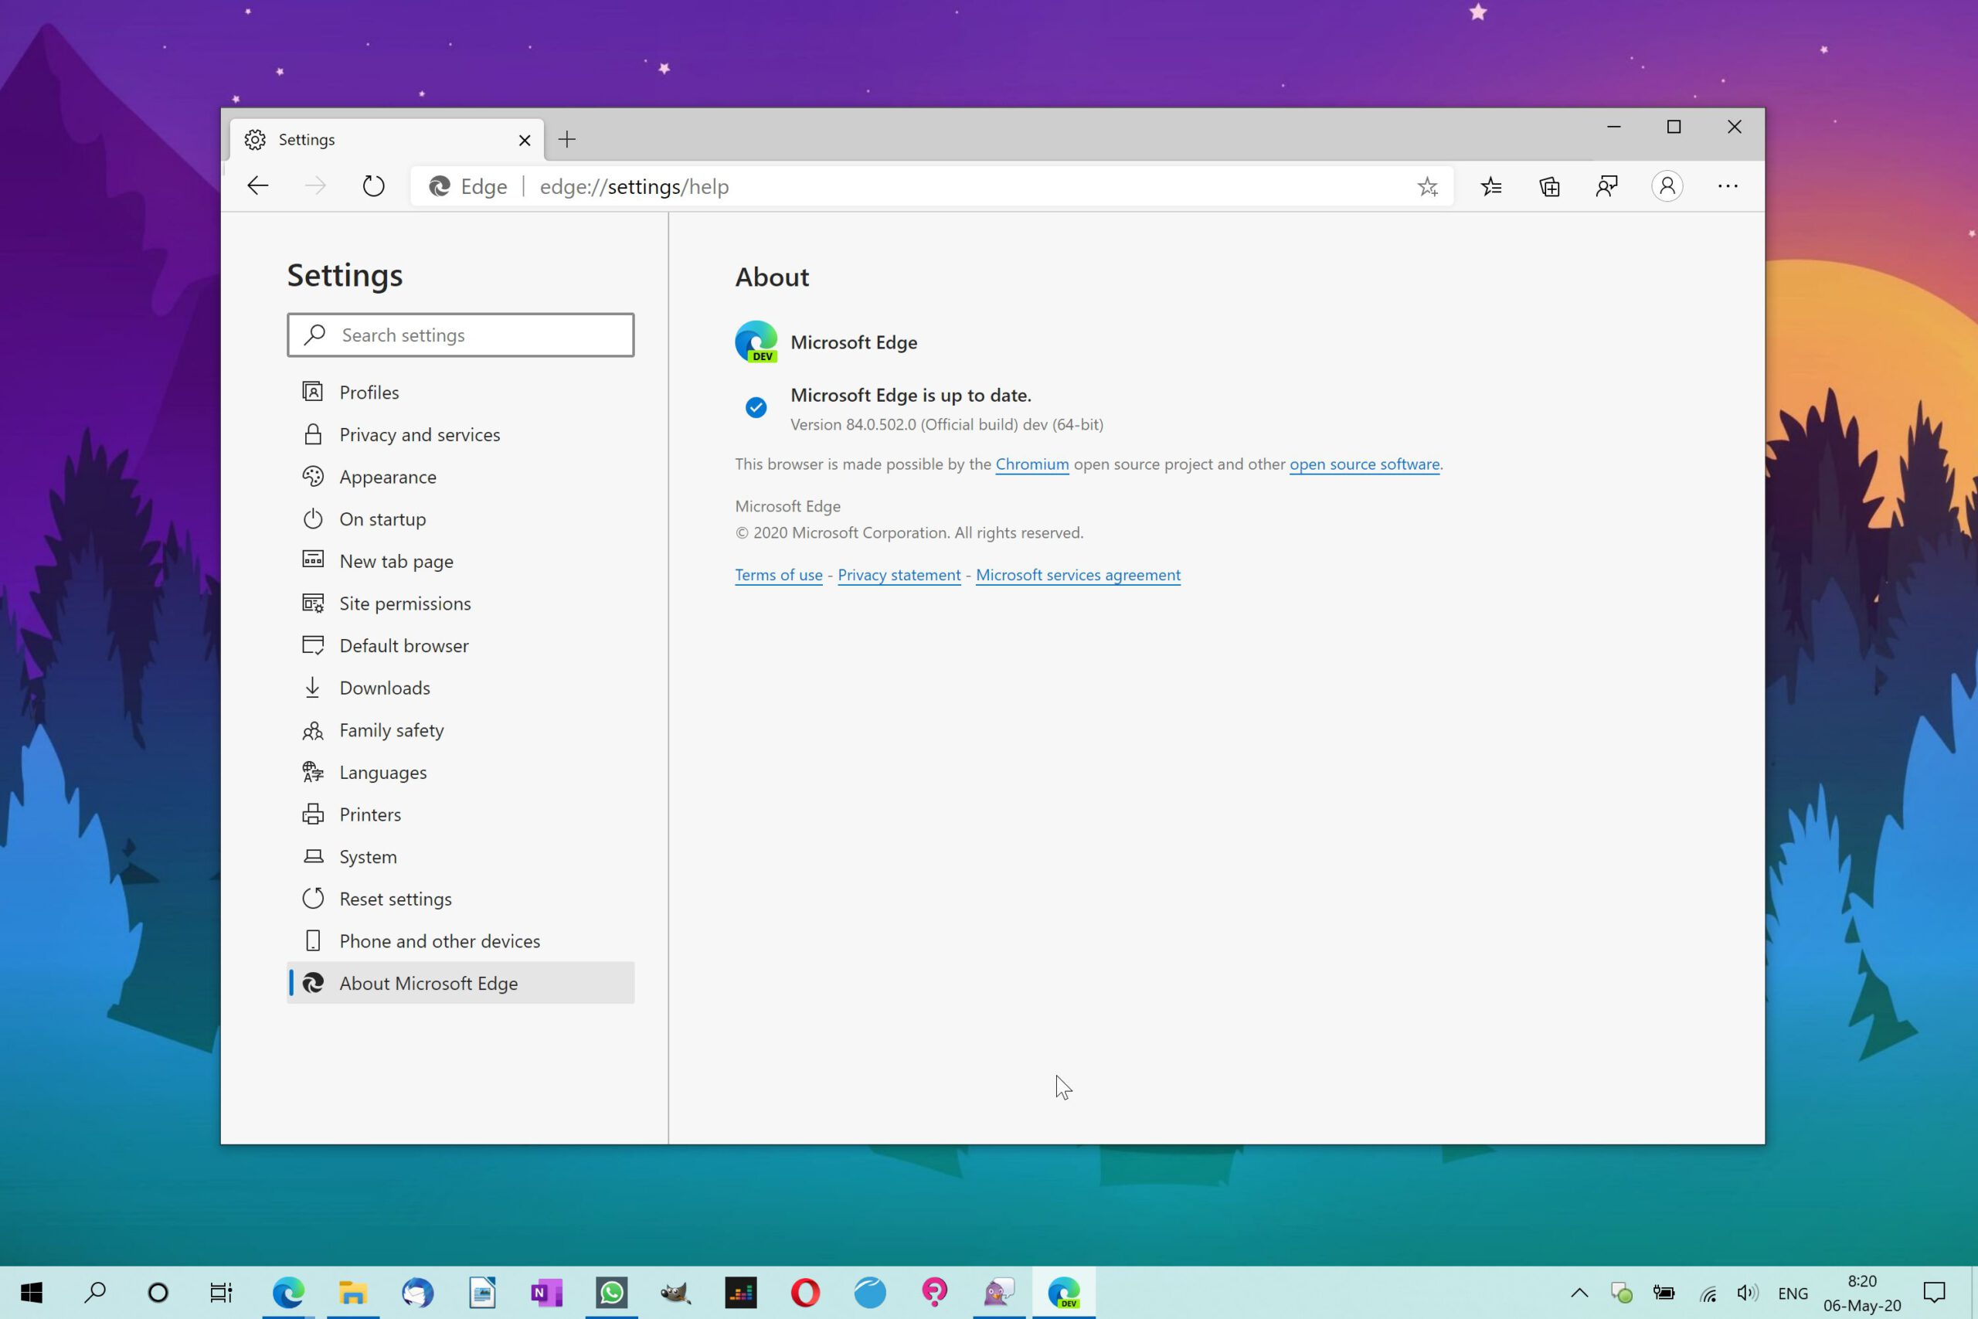Open Profiles settings
Screen dimensions: 1978x1319
coord(460,392)
